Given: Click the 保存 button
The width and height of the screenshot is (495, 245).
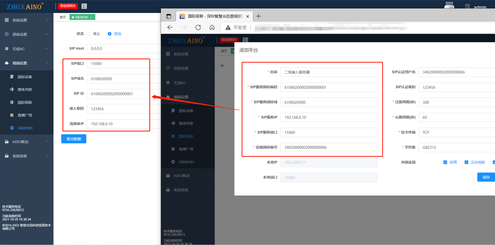Looking at the screenshot, I should pyautogui.click(x=486, y=177).
